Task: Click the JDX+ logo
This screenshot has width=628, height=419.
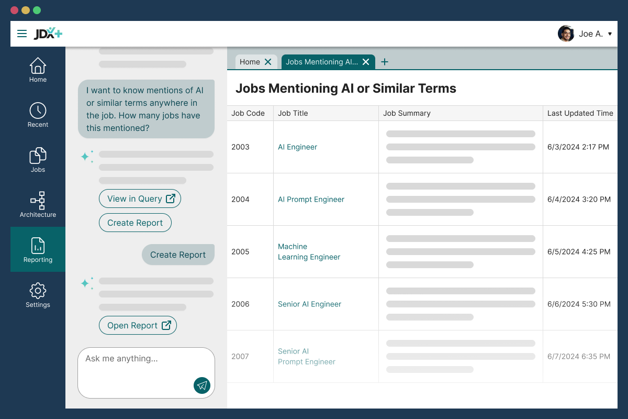Action: coord(48,34)
